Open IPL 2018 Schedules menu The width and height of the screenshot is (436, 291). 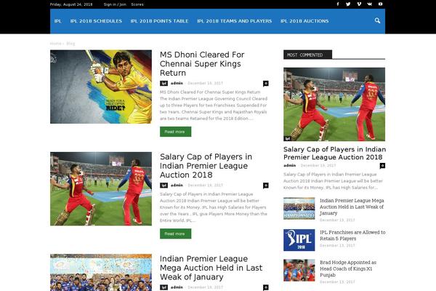[96, 21]
